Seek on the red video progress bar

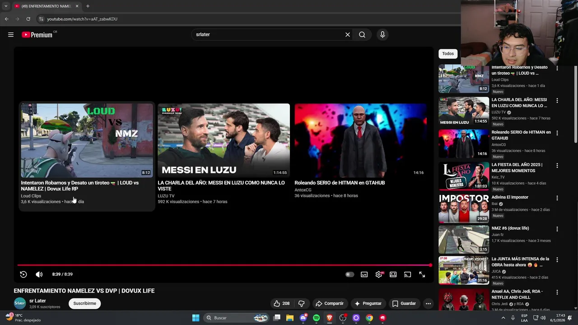coord(224,265)
